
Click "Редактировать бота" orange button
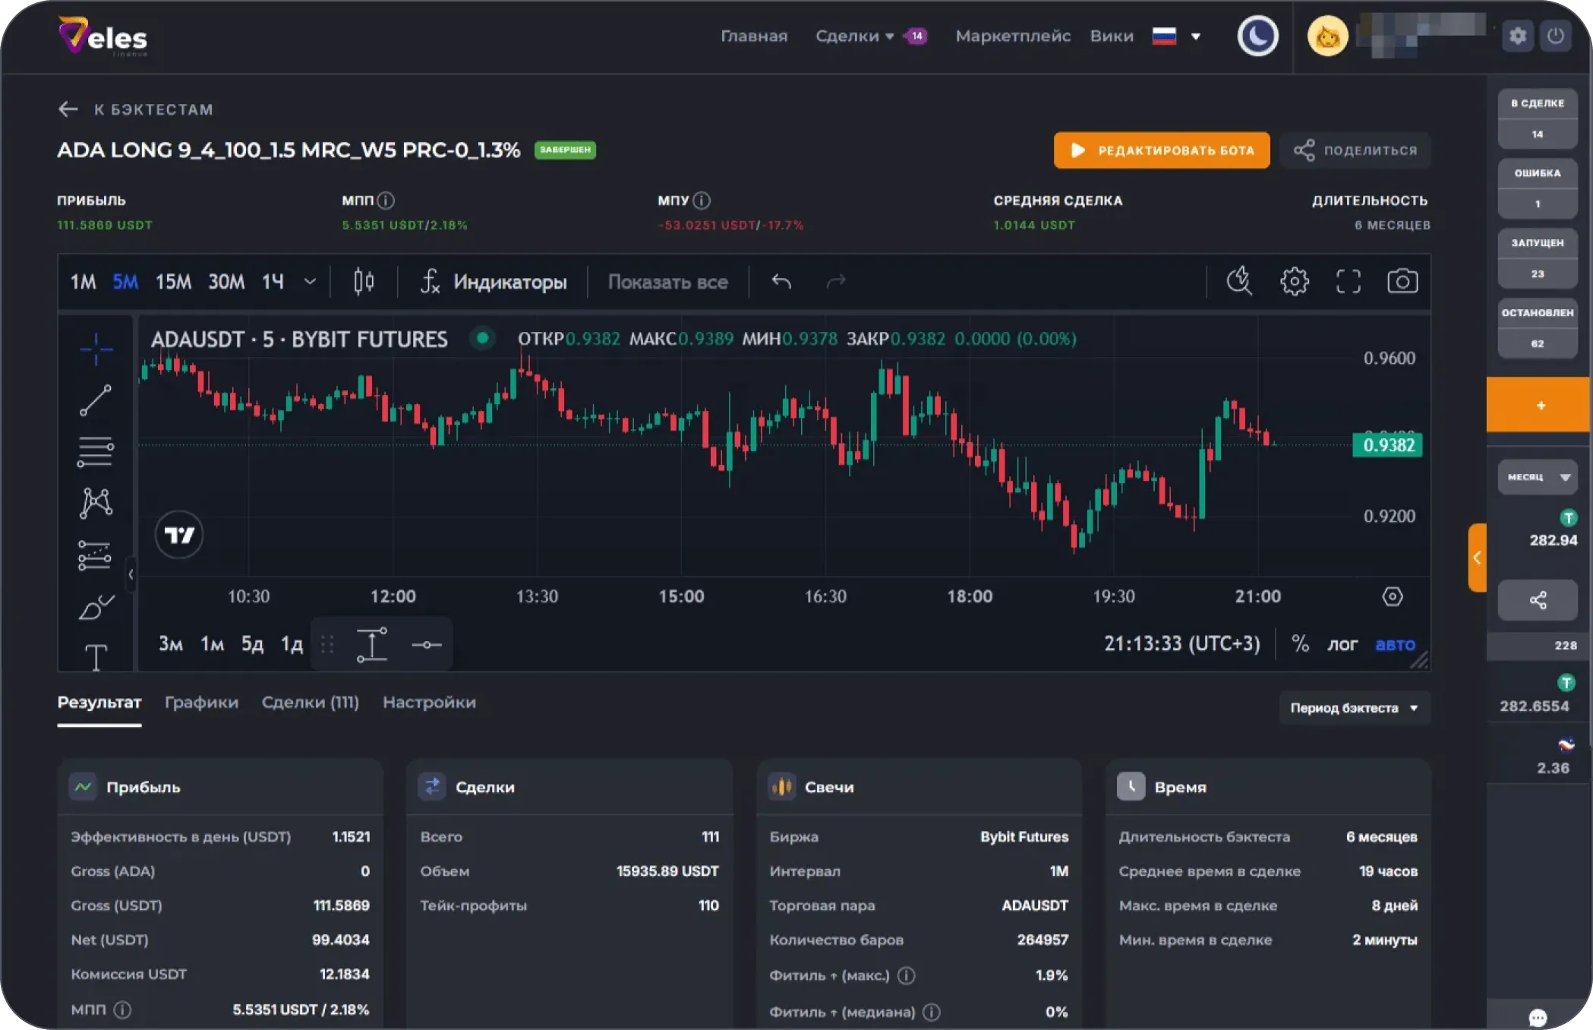[x=1161, y=150]
